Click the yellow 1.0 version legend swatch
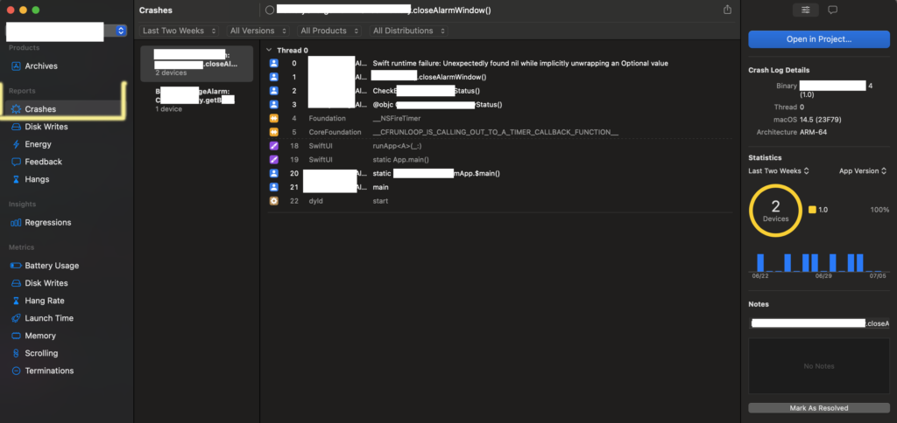 pyautogui.click(x=812, y=211)
